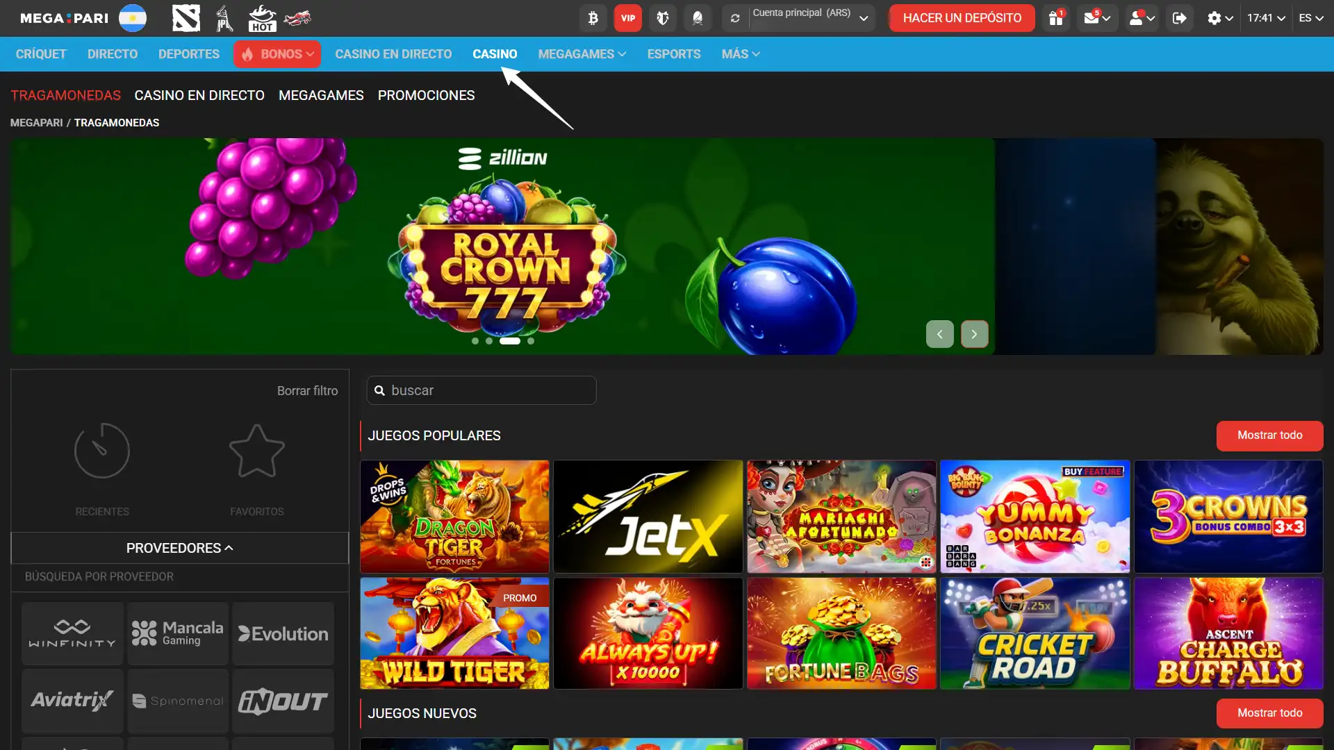
Task: Expand the Cuenta principal account selector
Action: 812,18
